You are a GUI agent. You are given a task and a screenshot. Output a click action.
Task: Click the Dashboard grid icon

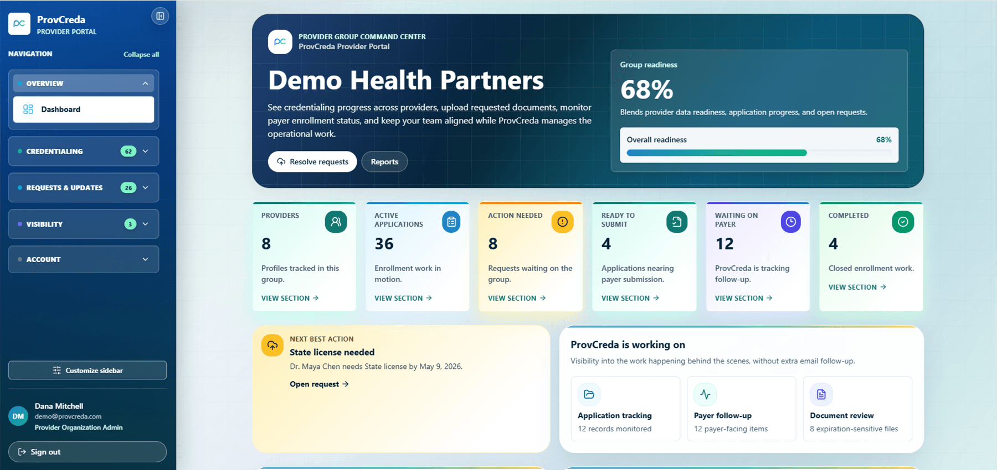tap(28, 109)
